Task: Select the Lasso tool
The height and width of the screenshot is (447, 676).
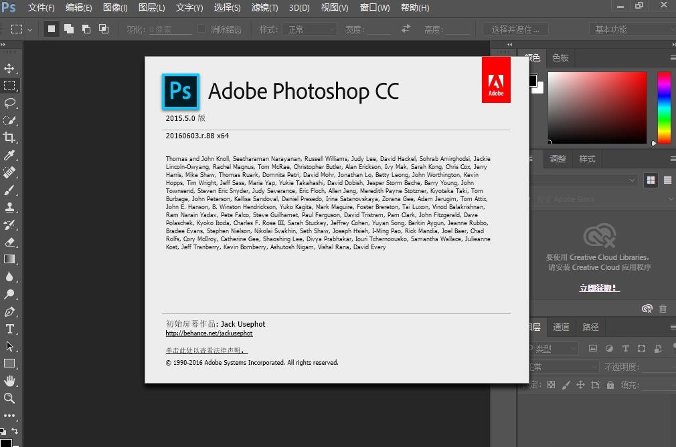Action: (9, 103)
